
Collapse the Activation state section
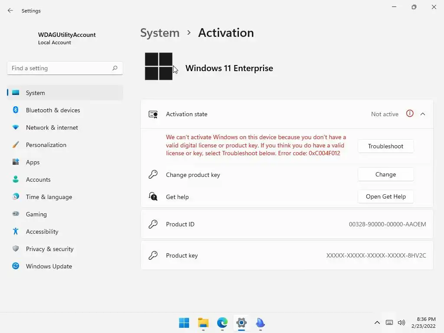(423, 114)
